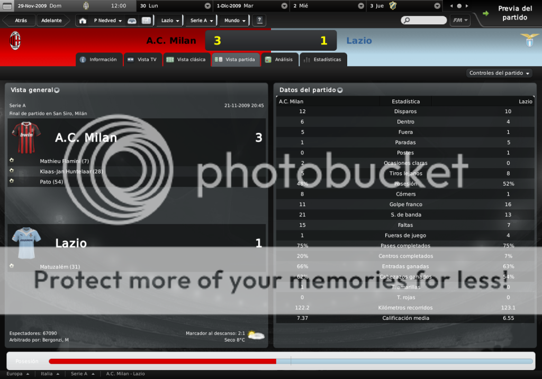The height and width of the screenshot is (379, 542).
Task: Open the Lazio dropdown in the toolbar
Action: coord(170,21)
